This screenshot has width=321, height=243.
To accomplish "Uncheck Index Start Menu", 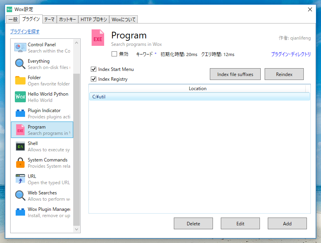I will 94,69.
